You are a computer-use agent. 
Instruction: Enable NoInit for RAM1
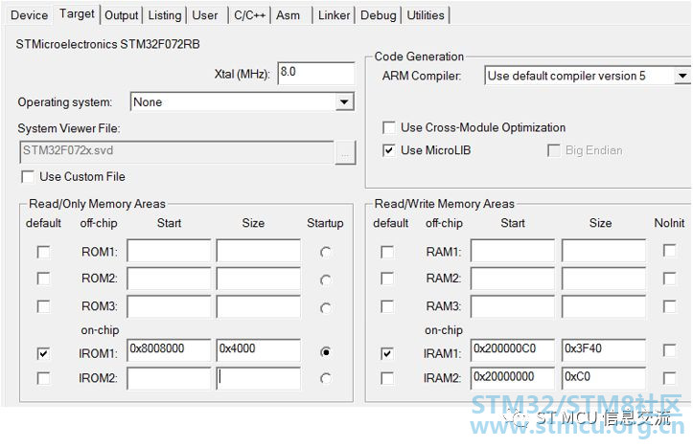click(670, 250)
